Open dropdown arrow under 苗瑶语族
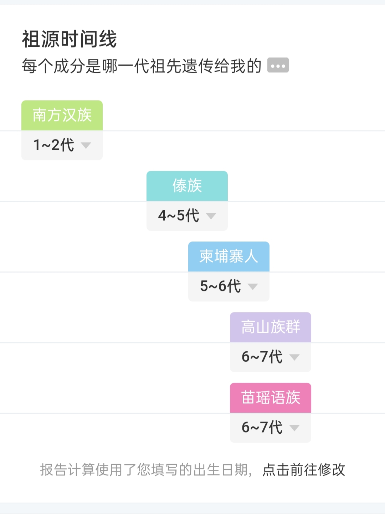 click(294, 428)
